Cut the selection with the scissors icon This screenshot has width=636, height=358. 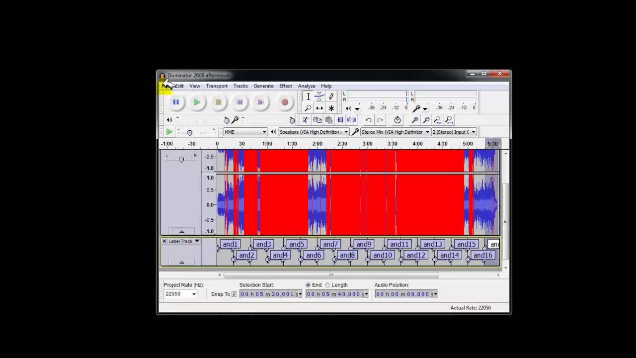click(x=306, y=120)
